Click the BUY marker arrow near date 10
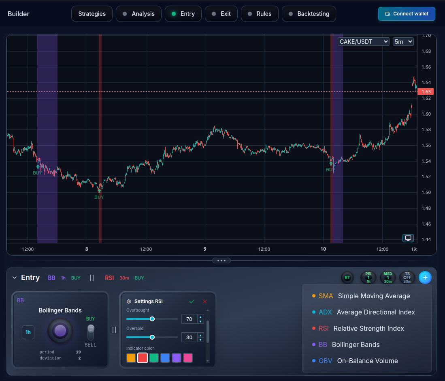 (331, 163)
